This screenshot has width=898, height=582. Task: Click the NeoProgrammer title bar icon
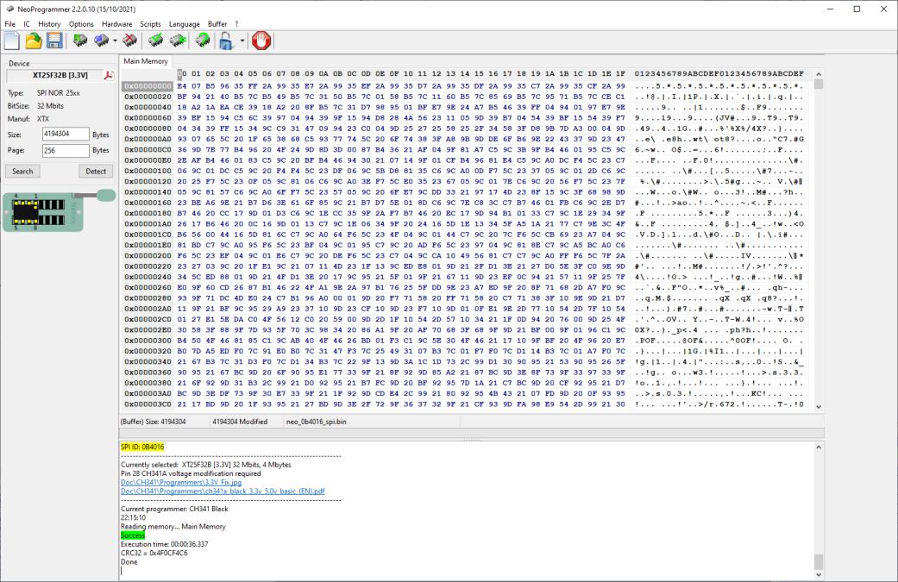(x=9, y=9)
